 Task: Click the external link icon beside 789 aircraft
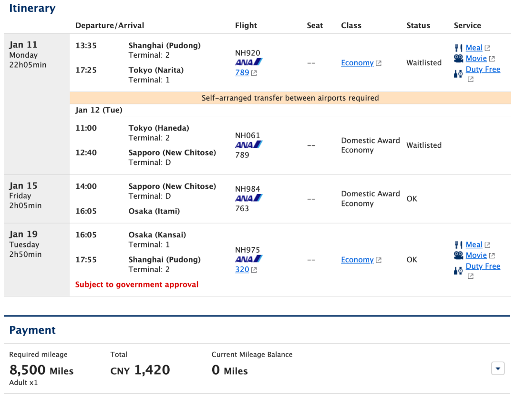click(x=254, y=73)
